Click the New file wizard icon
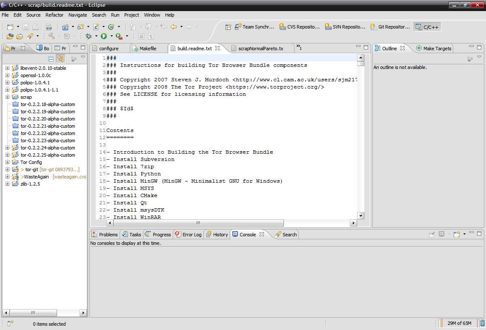Viewport: 486px width, 330px height. 10,27
